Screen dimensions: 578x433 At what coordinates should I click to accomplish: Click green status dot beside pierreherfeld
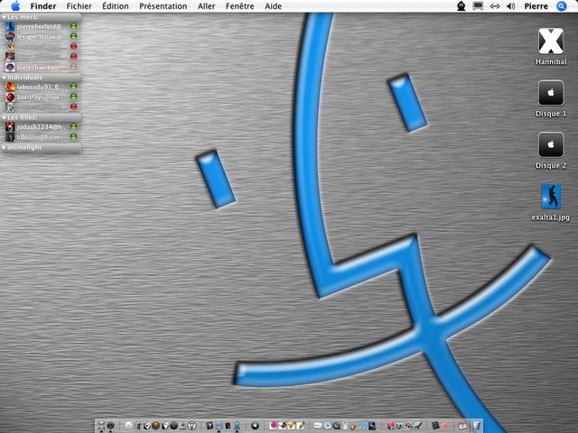tap(74, 26)
